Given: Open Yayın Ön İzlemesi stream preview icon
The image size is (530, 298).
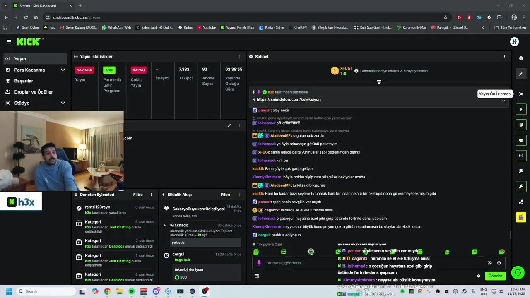Looking at the screenshot, I should pyautogui.click(x=521, y=94).
